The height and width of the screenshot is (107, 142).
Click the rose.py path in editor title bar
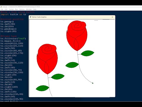point(21,7)
